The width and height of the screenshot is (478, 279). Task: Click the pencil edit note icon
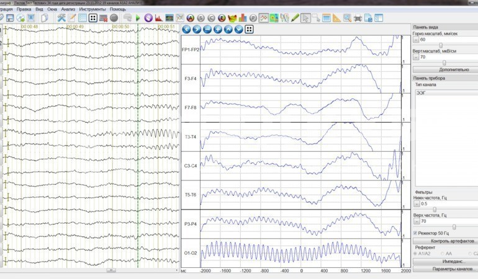coord(72,18)
